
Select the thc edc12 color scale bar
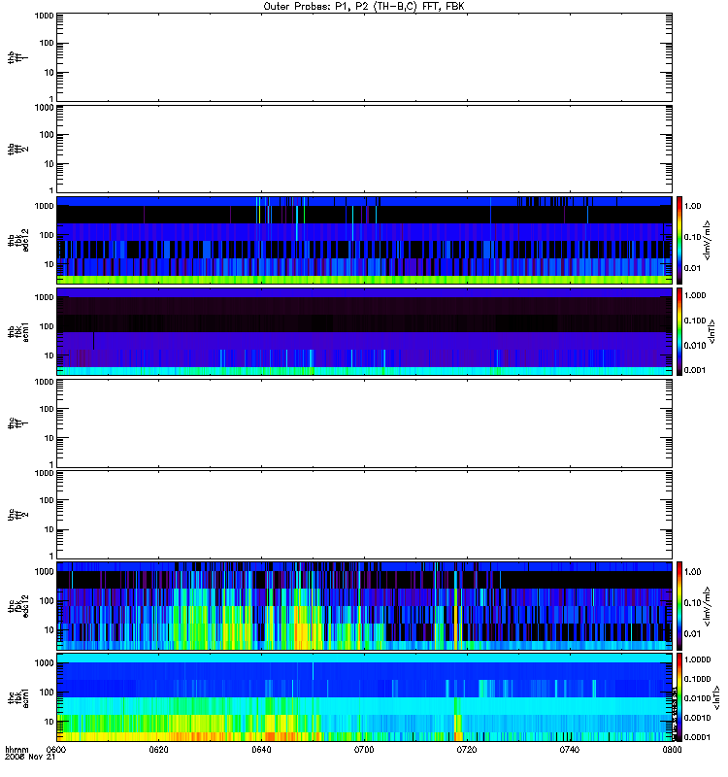(680, 605)
